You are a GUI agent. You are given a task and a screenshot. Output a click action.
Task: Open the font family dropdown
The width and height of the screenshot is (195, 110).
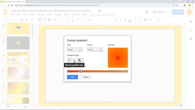[94, 20]
